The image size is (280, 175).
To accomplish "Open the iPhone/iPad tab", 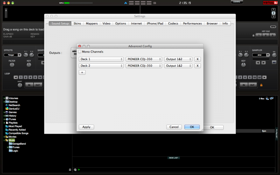I will (x=155, y=23).
